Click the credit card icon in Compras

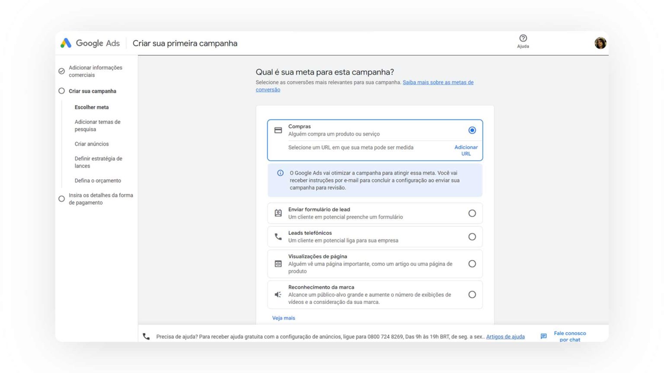(x=278, y=130)
